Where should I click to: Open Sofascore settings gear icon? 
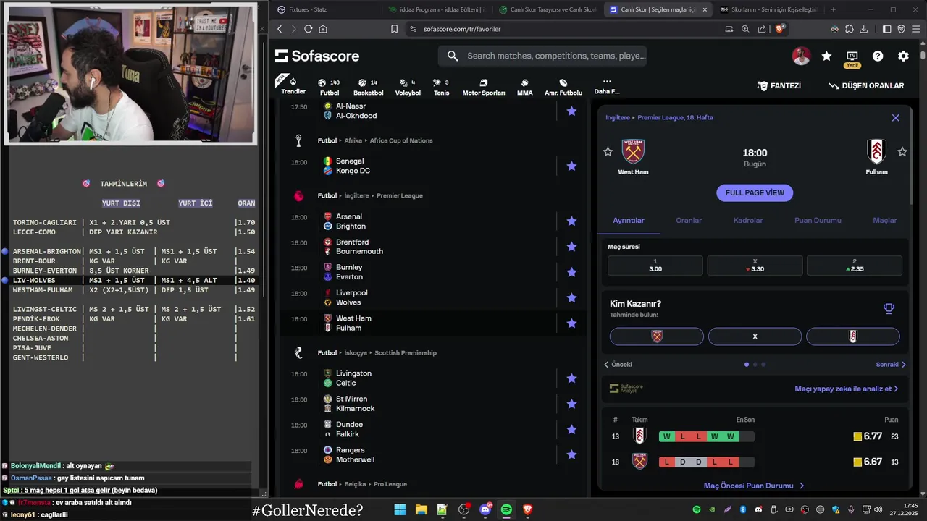click(x=903, y=56)
